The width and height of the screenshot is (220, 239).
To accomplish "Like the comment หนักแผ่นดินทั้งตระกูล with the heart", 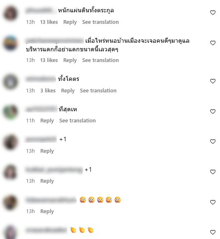I will tap(213, 12).
